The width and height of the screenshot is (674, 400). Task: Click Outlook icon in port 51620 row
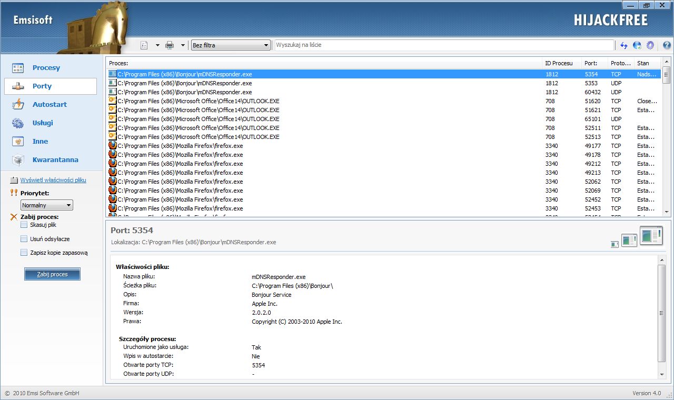click(112, 101)
